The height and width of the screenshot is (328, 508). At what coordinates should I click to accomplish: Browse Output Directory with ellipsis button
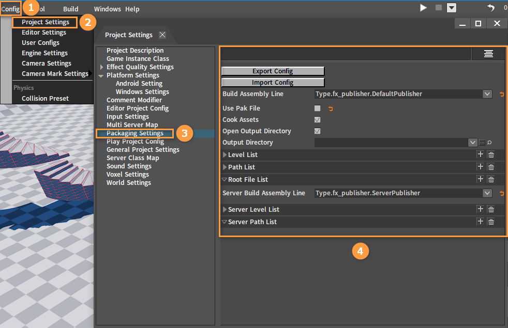point(482,143)
